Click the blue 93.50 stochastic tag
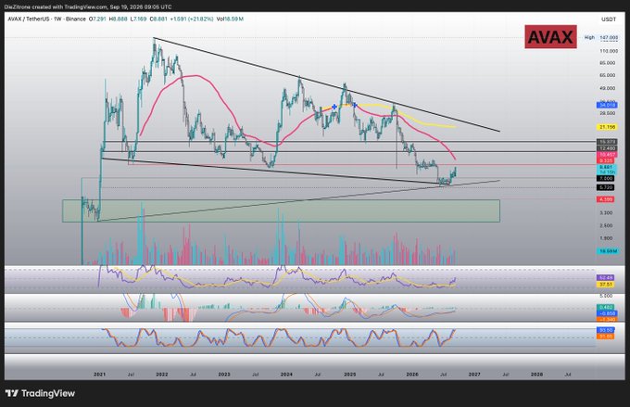 (606, 330)
